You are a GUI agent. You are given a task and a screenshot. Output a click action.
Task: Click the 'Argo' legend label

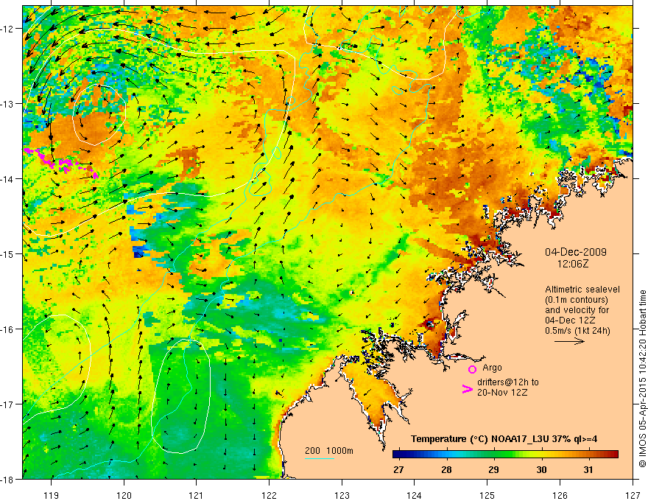click(x=492, y=368)
